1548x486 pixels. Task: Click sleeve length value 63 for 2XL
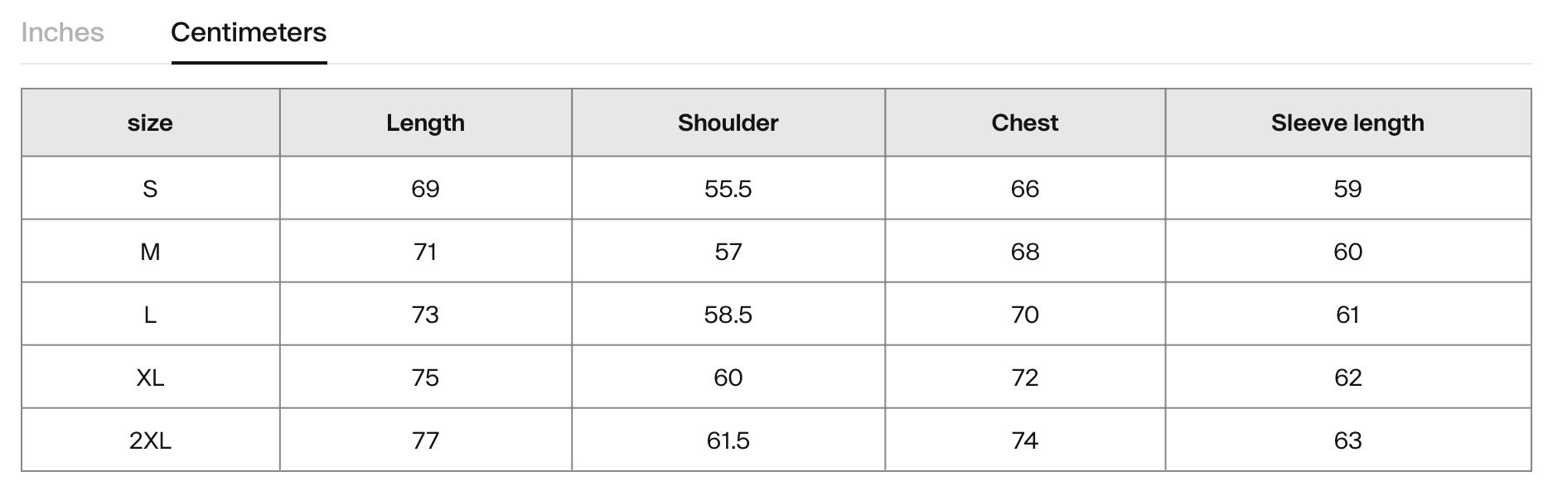pos(1347,440)
